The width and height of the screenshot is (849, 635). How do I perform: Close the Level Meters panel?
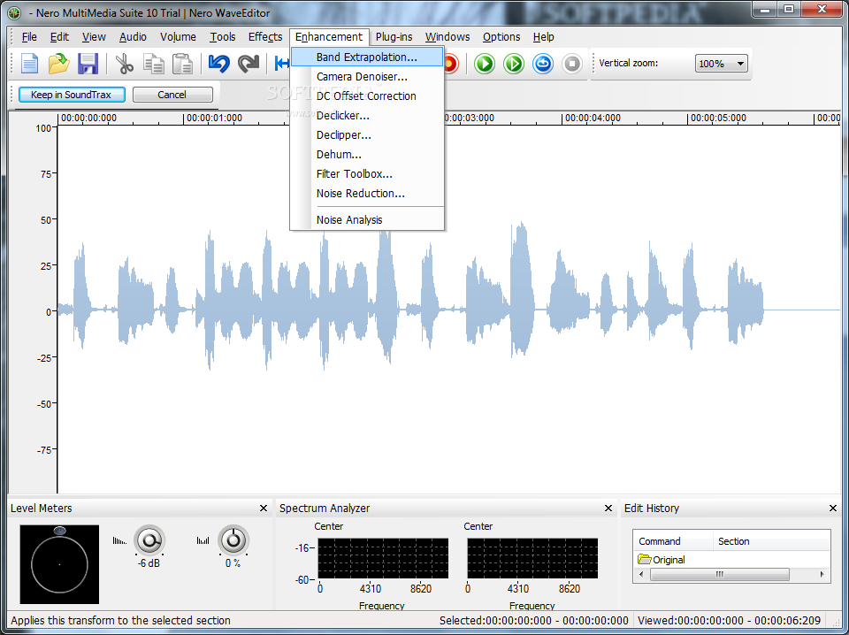(264, 509)
